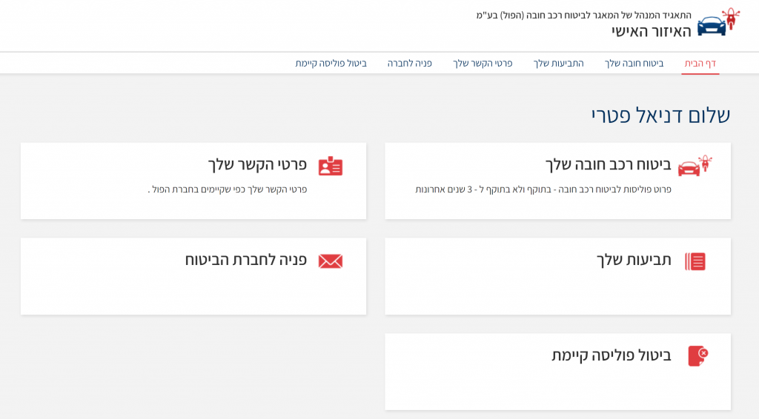This screenshot has height=419, width=759.
Task: Click the red document icon beside תביעות שלך
Action: (695, 261)
